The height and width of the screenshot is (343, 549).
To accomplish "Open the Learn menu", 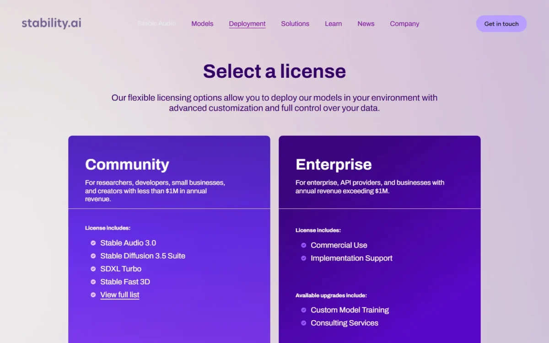I will [333, 24].
